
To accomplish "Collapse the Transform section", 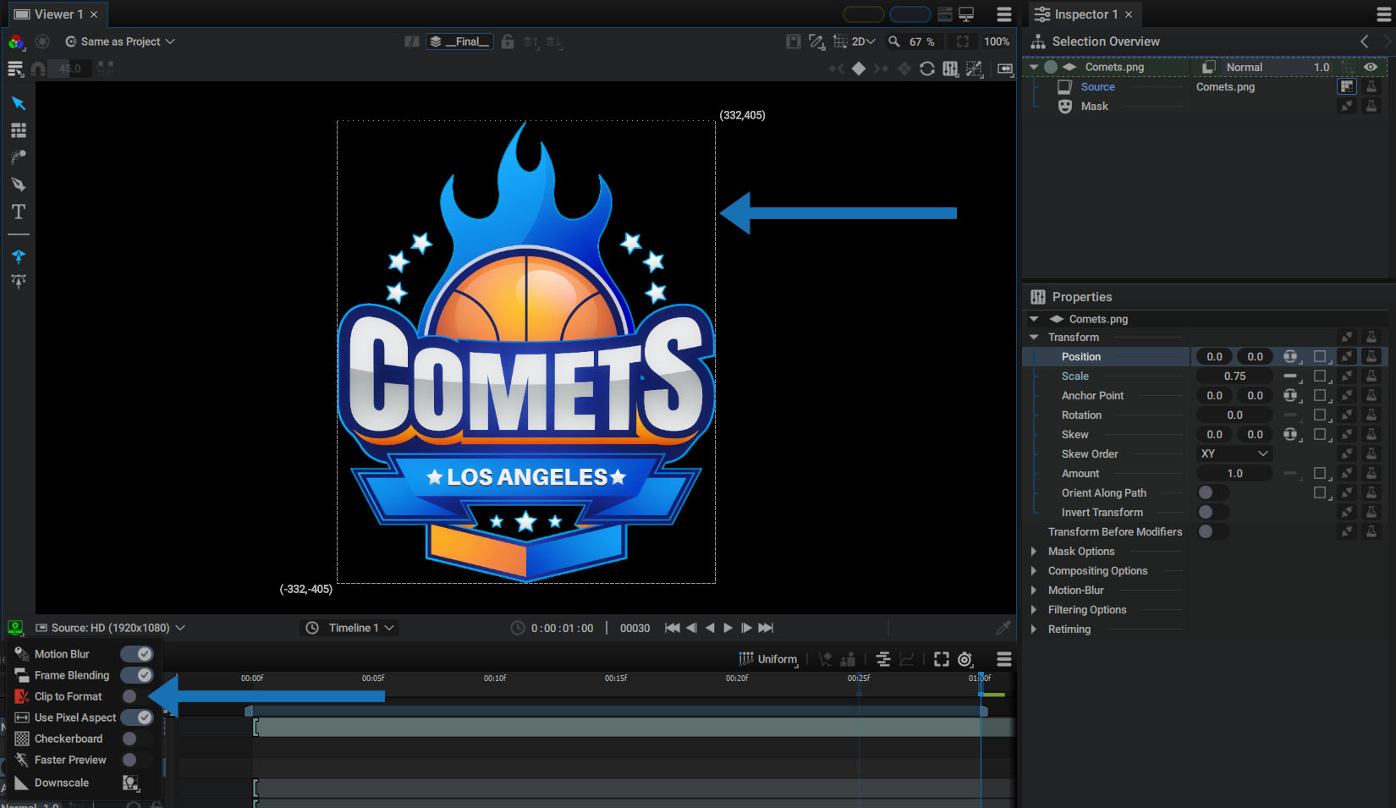I will click(1034, 337).
